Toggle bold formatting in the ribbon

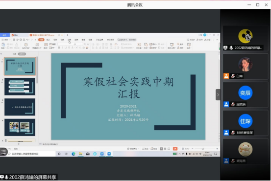pos(59,48)
